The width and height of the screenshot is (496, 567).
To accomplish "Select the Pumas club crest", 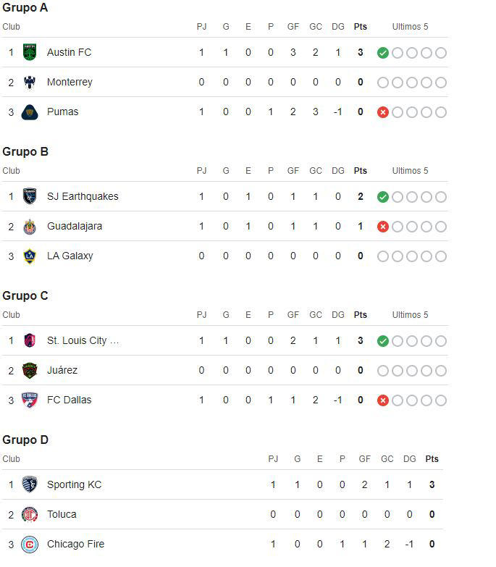I will point(30,112).
